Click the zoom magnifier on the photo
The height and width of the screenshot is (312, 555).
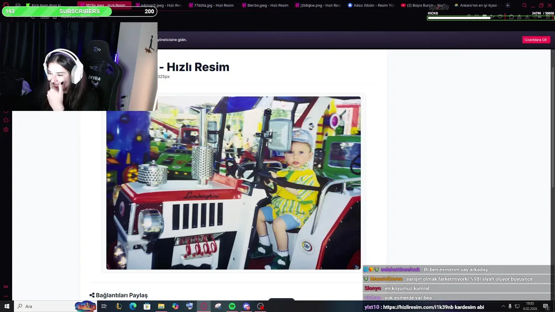pos(268,112)
